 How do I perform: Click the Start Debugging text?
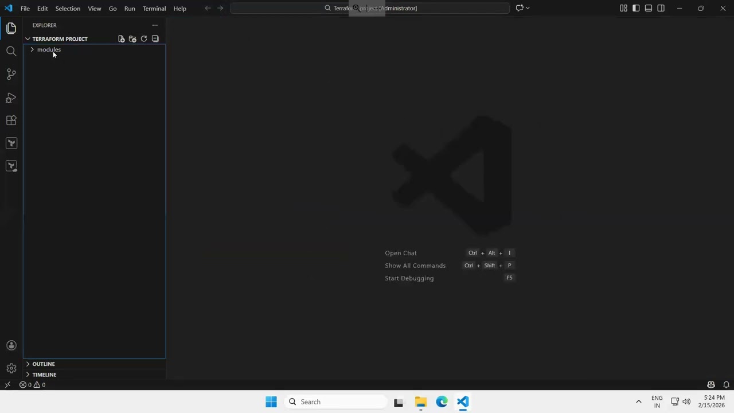pos(409,278)
